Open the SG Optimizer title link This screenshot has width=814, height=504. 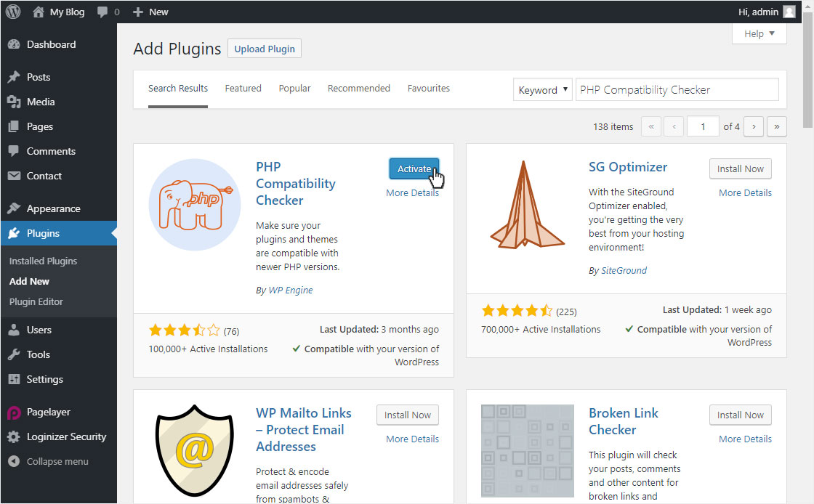[x=628, y=167]
